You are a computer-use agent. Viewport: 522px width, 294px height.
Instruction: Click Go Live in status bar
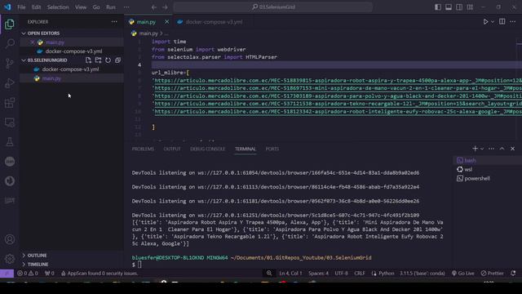click(x=462, y=274)
